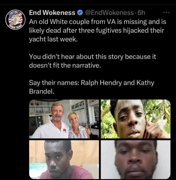This screenshot has width=176, height=180.
Task: View the photo of the smiling couple
Action: (x=64, y=119)
